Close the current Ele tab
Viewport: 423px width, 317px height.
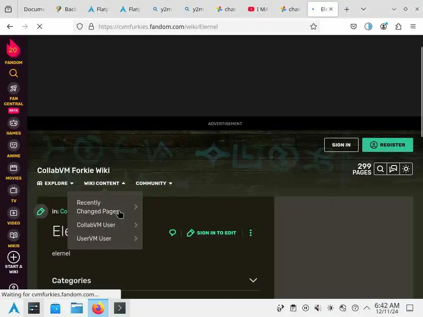coord(331,9)
